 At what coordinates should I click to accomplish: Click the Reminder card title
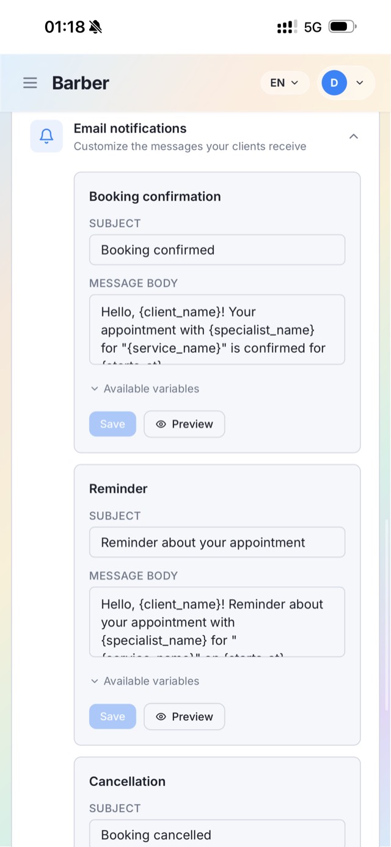click(119, 489)
